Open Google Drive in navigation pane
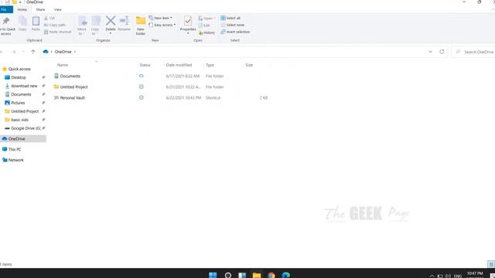 [x=26, y=129]
